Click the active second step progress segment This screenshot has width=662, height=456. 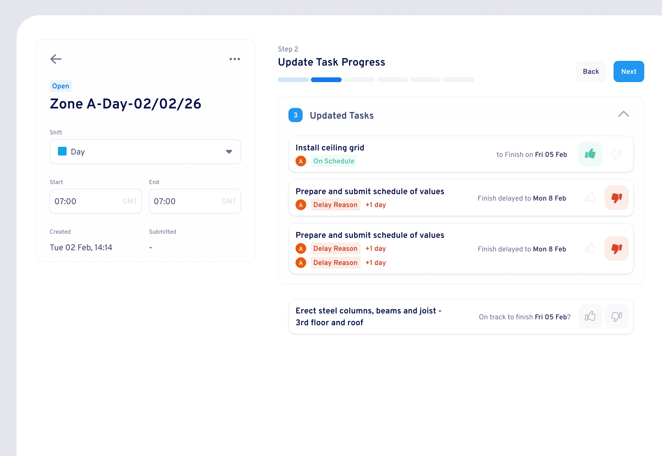326,80
